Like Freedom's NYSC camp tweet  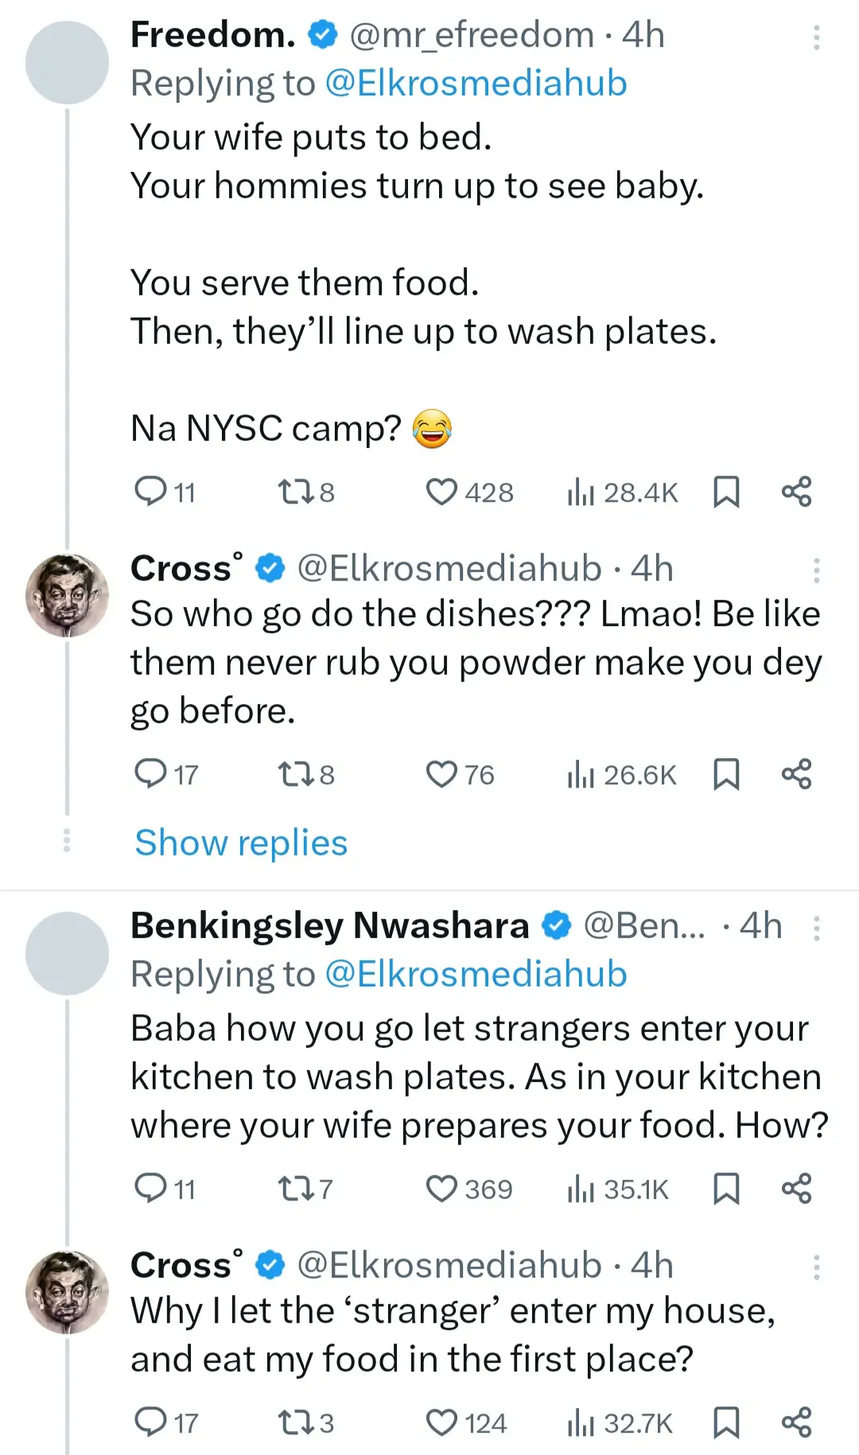tap(441, 492)
